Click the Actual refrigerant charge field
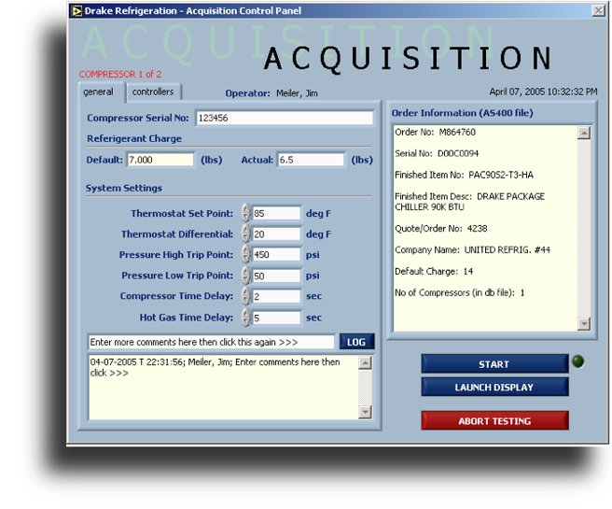The image size is (612, 509). (311, 160)
